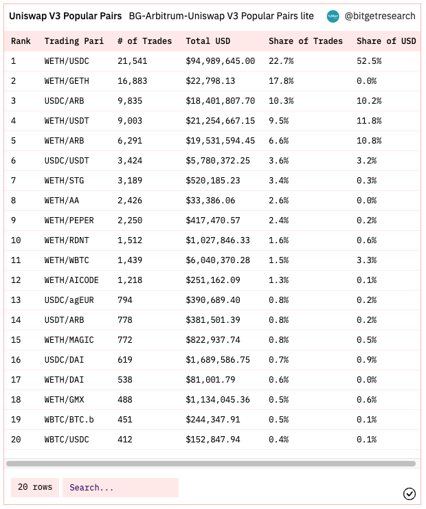The height and width of the screenshot is (509, 426).
Task: Sort by the Share of Trades header
Action: [306, 41]
